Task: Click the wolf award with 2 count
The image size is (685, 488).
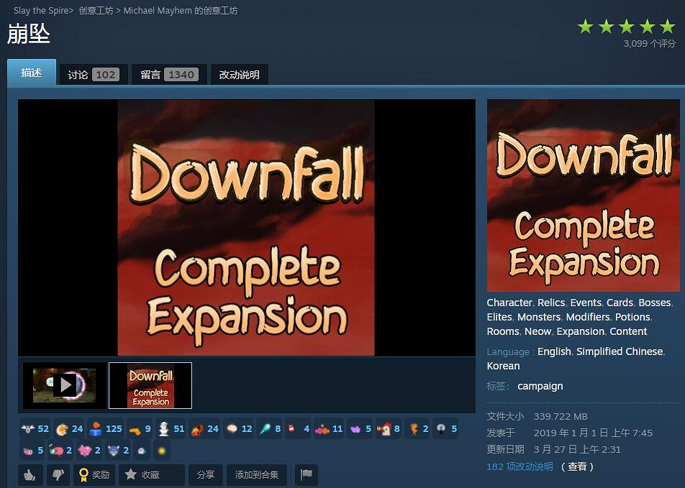Action: [117, 451]
